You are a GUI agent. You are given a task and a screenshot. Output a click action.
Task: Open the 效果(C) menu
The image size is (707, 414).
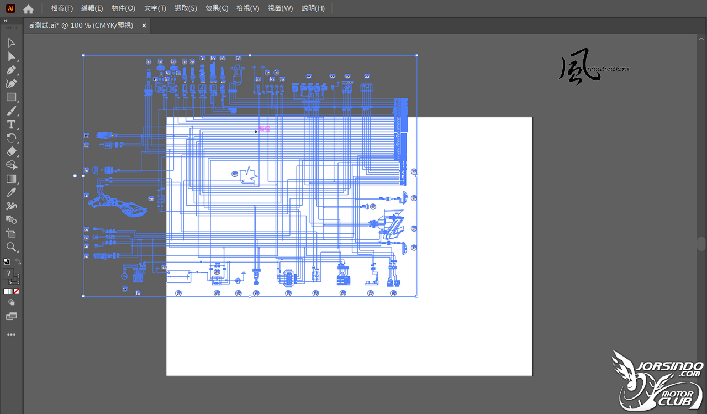tap(217, 8)
